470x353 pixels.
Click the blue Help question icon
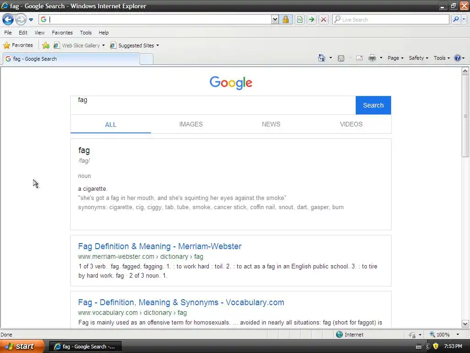tap(458, 58)
